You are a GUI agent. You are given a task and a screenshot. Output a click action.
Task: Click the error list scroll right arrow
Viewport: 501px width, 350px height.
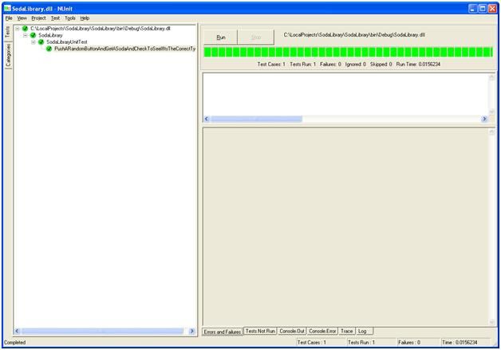pyautogui.click(x=484, y=119)
